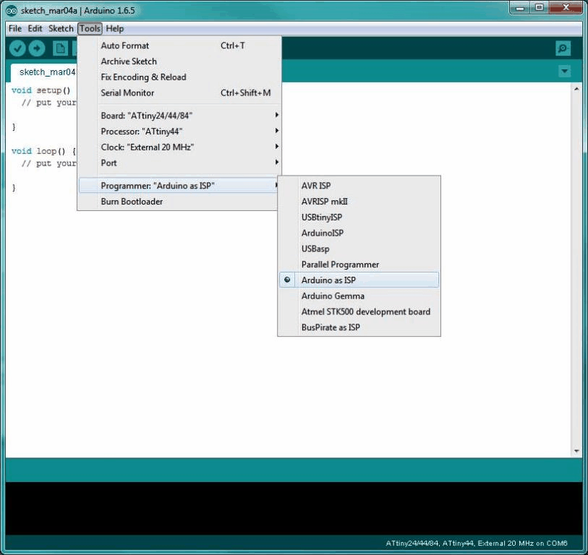Minimize the Arduino window
Screen dimensions: 588x555
coord(520,7)
